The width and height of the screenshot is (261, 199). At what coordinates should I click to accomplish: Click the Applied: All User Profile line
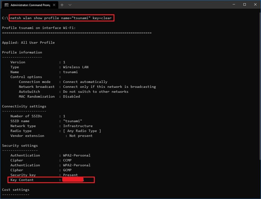28,42
